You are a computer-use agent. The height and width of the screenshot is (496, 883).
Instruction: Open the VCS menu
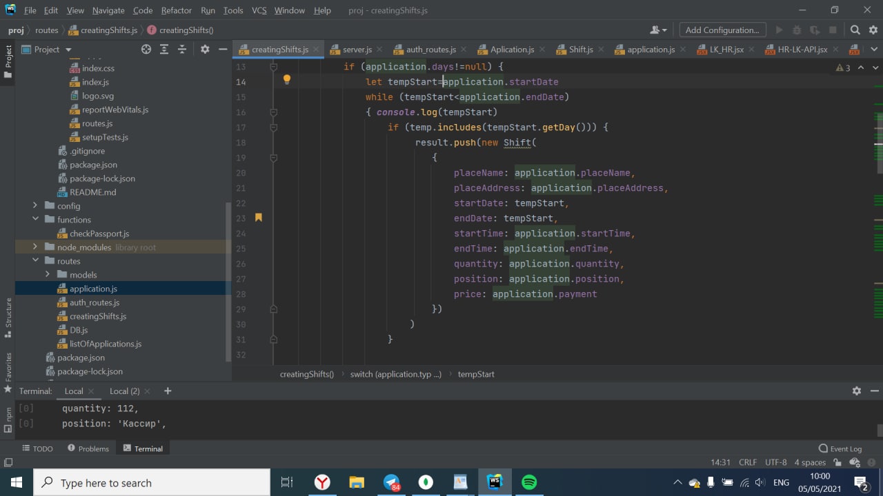259,10
